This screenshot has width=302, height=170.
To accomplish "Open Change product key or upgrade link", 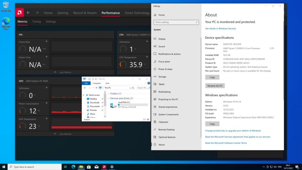I will (x=233, y=131).
